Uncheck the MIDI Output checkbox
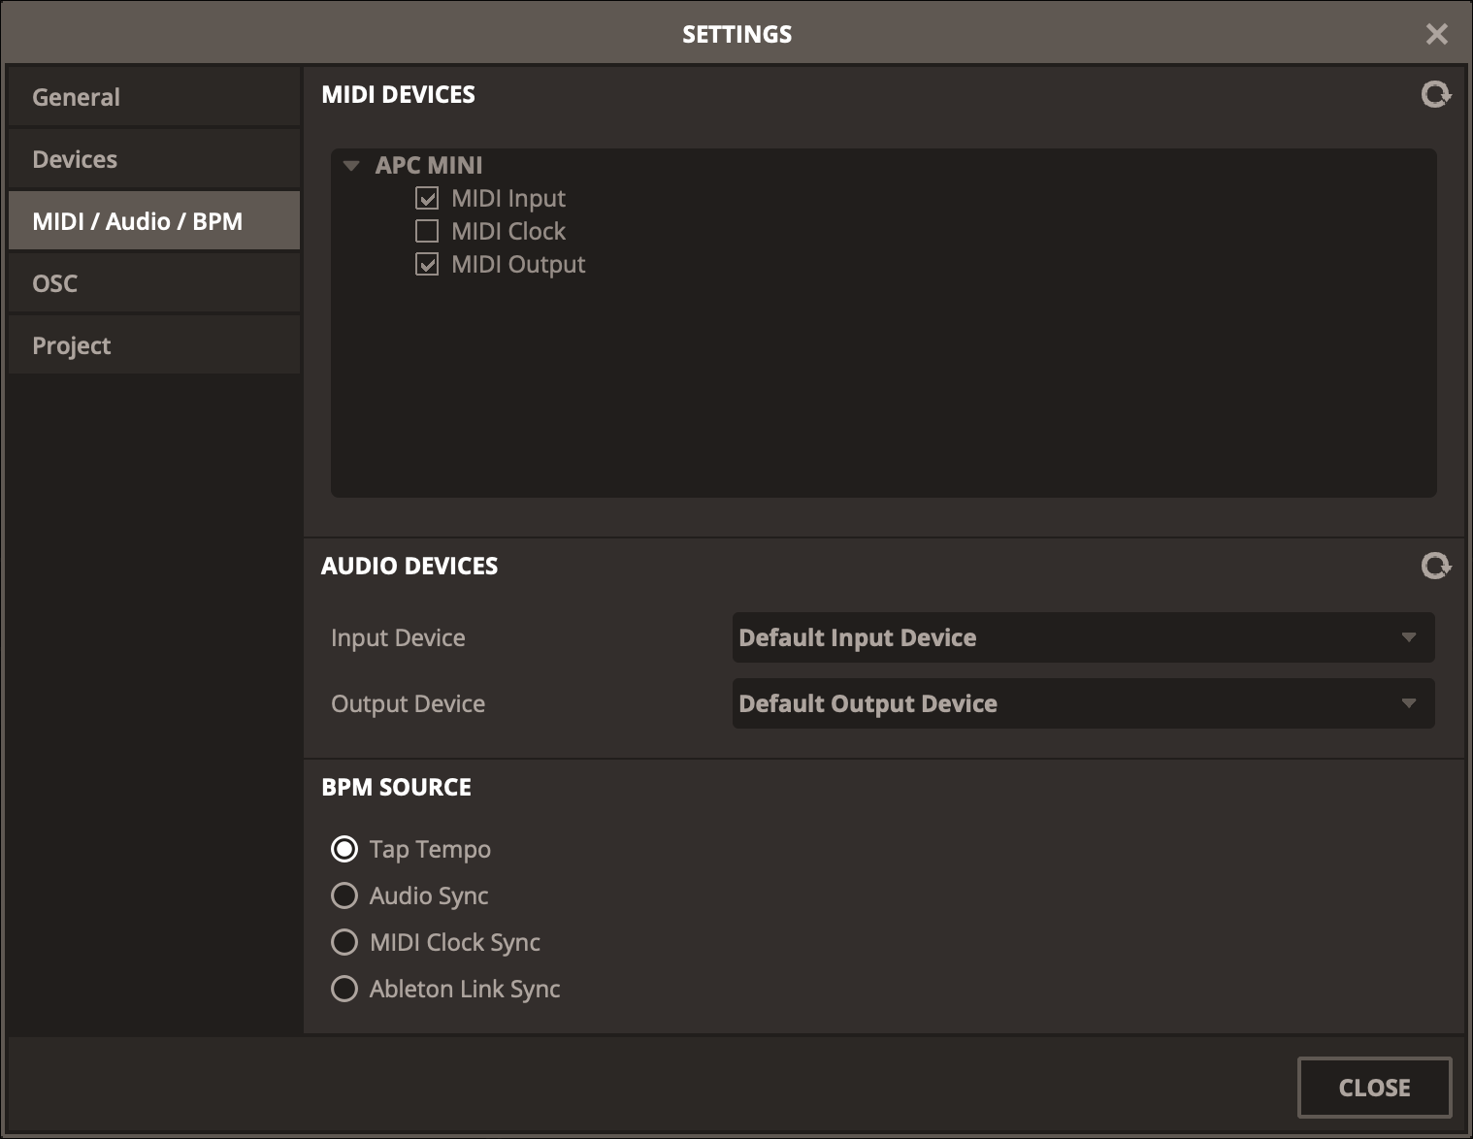The width and height of the screenshot is (1473, 1139). click(x=427, y=264)
